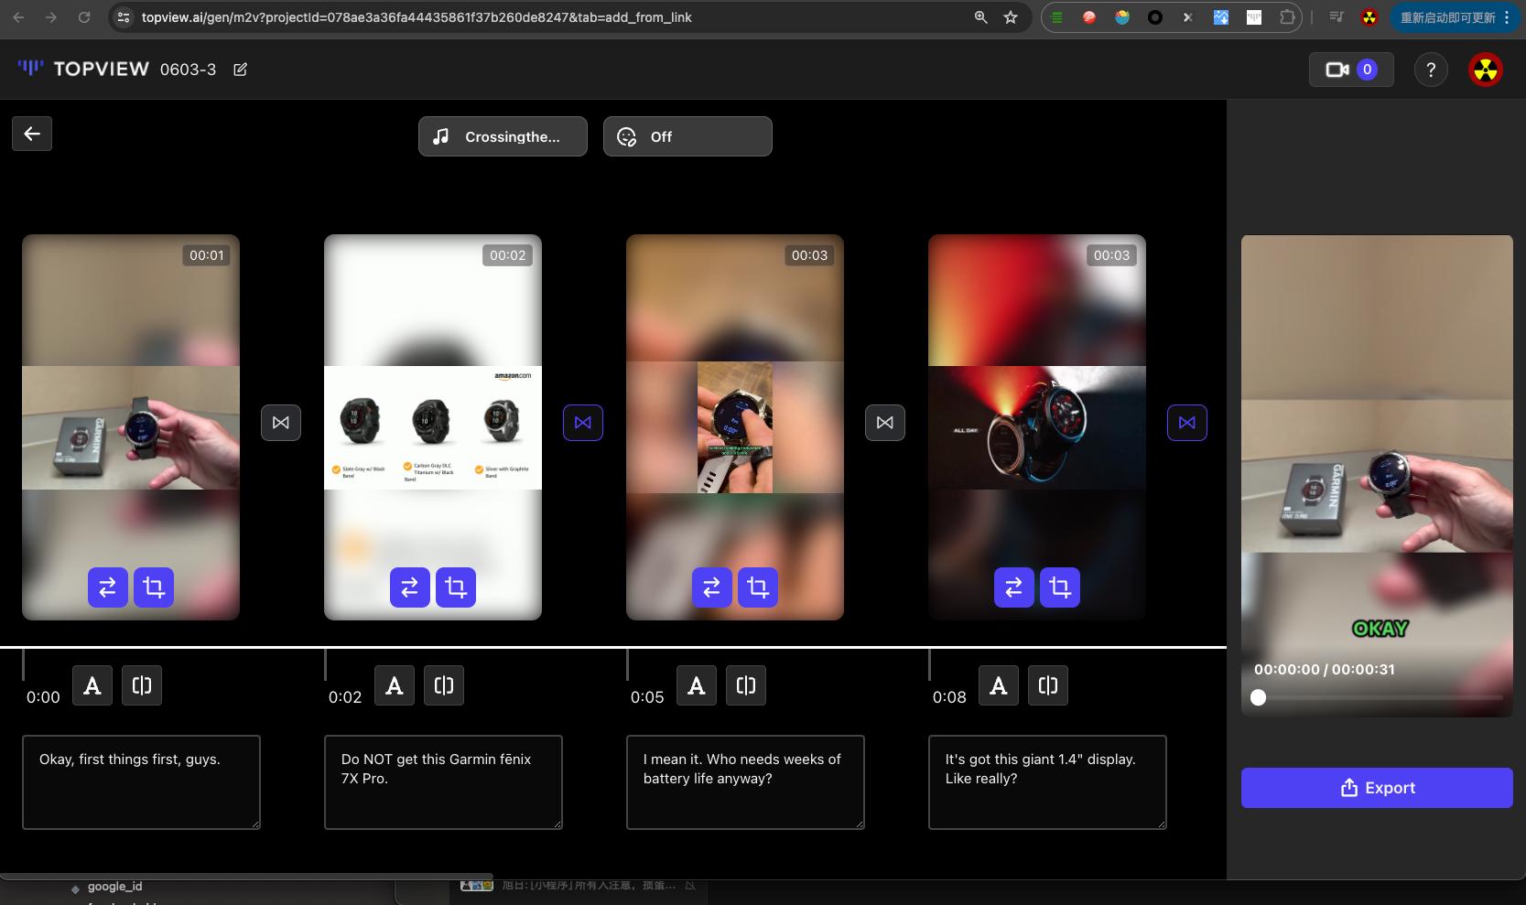Screen dimensions: 1526x905
Task: Open the help question mark icon
Action: 1431,70
